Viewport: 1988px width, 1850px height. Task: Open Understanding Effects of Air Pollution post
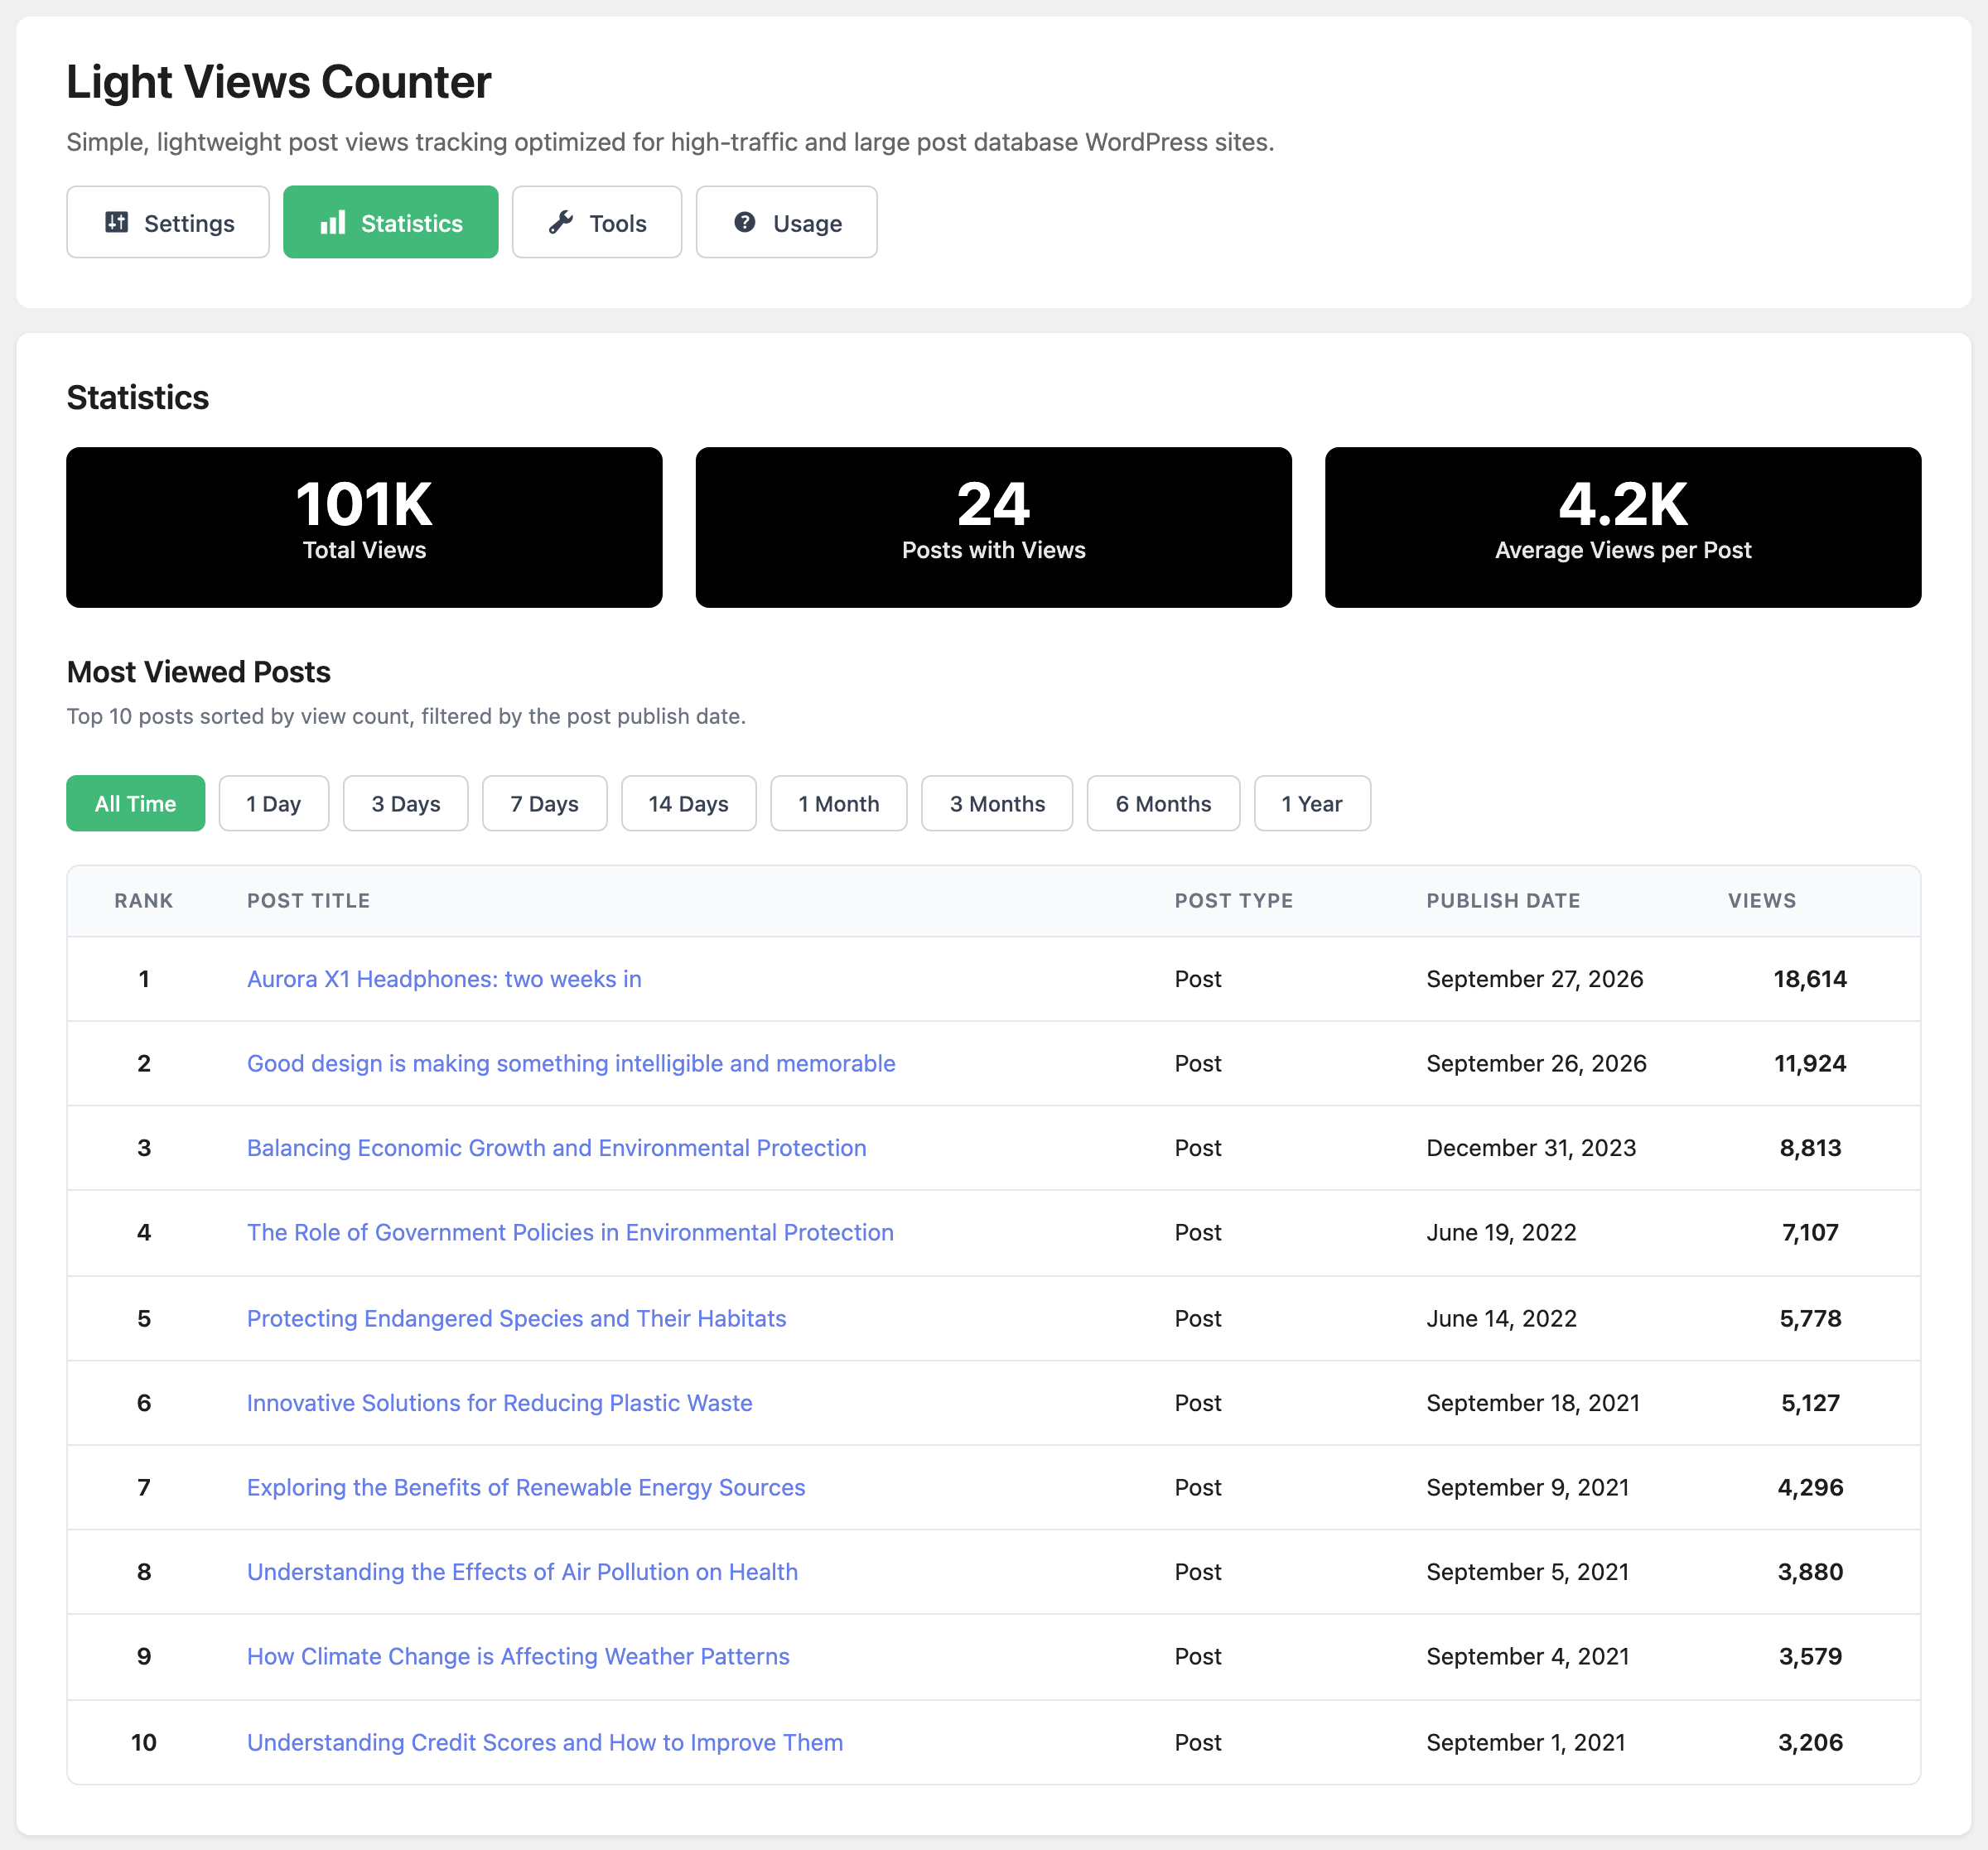[523, 1572]
